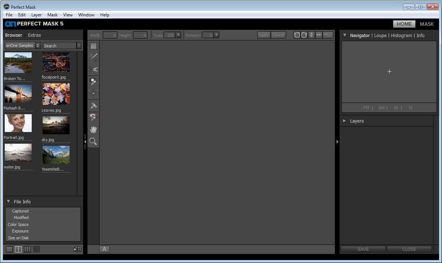Click the MASK module button
442x263 pixels.
point(427,24)
